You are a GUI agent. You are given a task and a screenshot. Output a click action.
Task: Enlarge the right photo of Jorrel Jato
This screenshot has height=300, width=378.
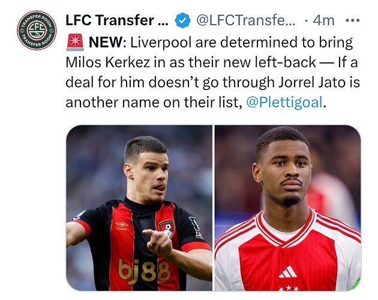tap(288, 208)
